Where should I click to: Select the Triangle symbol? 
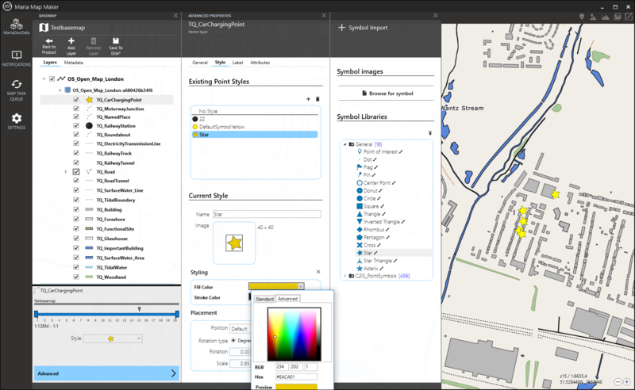371,214
